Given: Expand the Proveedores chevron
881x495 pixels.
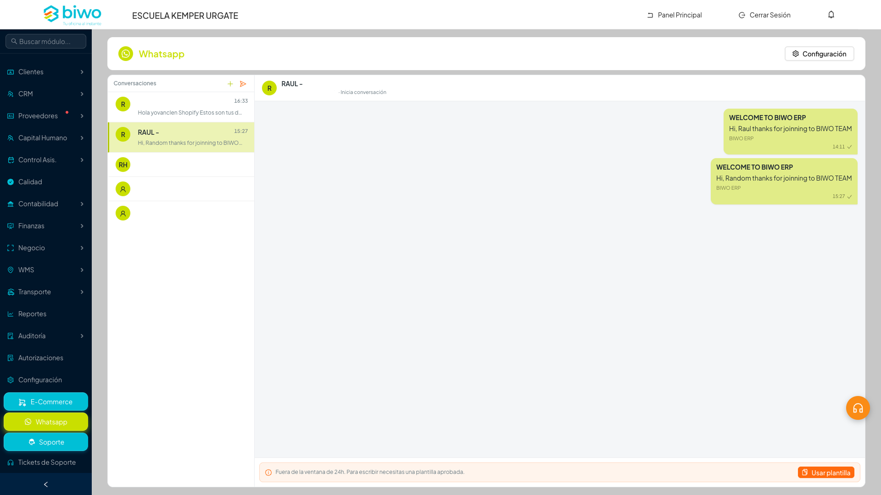Looking at the screenshot, I should [x=82, y=116].
